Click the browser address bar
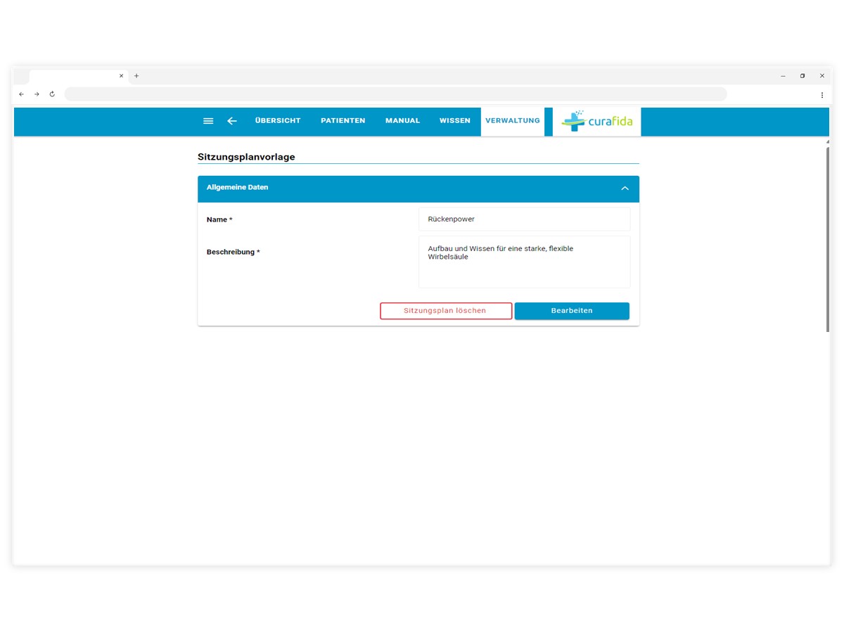The height and width of the screenshot is (633, 844). [395, 94]
